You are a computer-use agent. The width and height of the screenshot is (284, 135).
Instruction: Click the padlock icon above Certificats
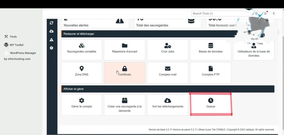pyautogui.click(x=125, y=68)
